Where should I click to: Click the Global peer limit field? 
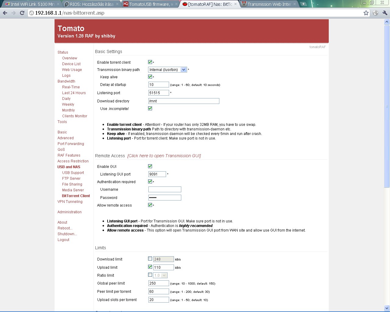pos(158,283)
